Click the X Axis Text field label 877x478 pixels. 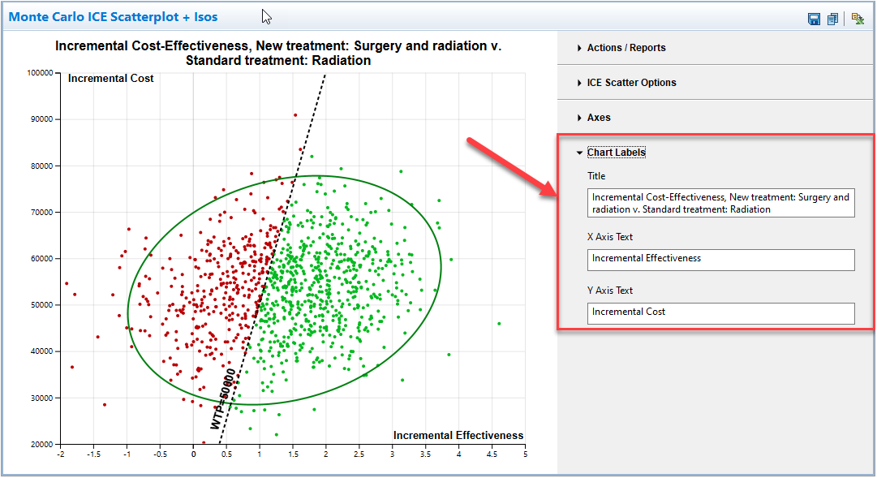(610, 237)
